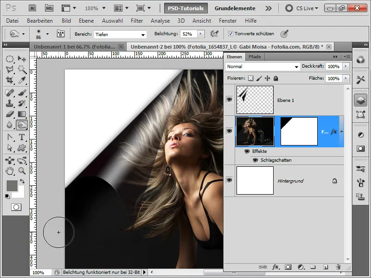This screenshot has height=278, width=371.
Task: Click the layer mask thumbnail
Action: click(299, 132)
